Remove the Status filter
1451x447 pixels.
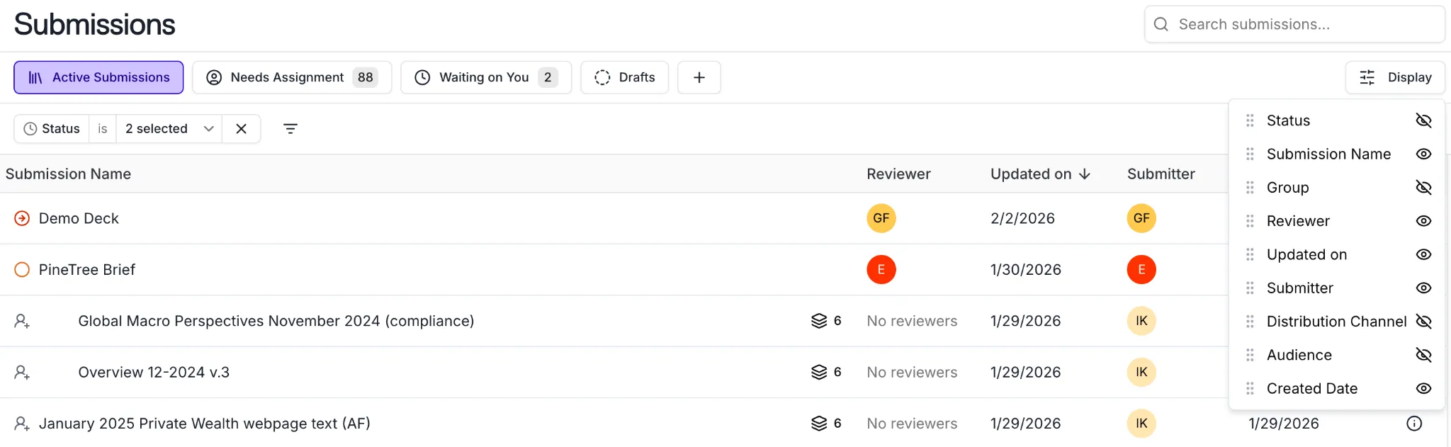242,129
